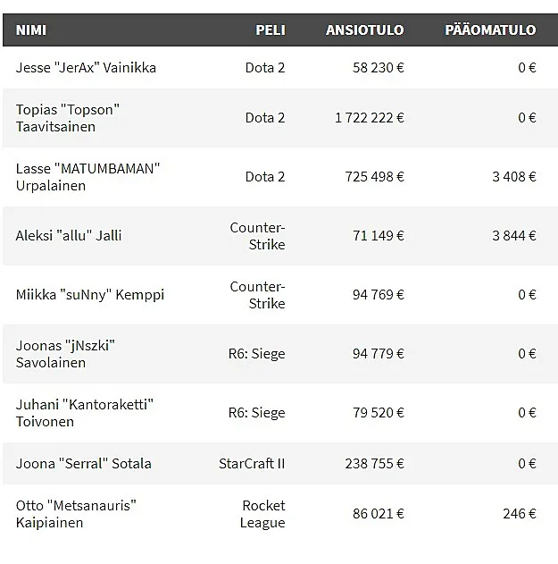Click the 238 755 € income value
The height and width of the screenshot is (564, 558).
[x=374, y=464]
